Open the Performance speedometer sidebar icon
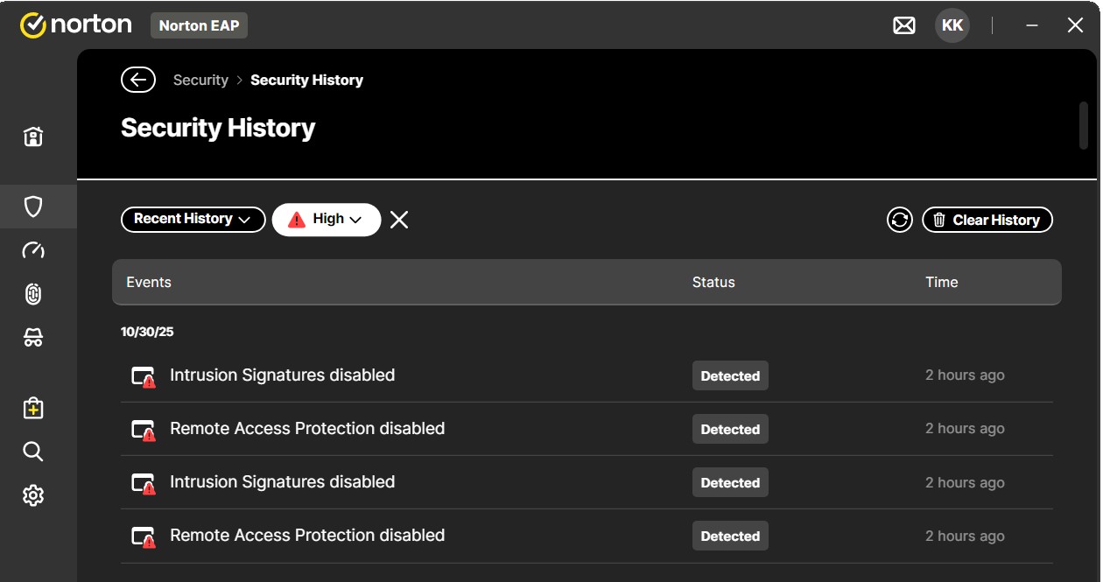The width and height of the screenshot is (1103, 582). click(33, 251)
